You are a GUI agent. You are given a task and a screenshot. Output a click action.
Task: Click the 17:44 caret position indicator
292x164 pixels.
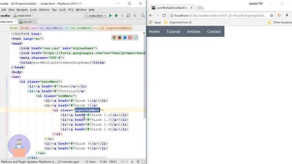(103, 162)
